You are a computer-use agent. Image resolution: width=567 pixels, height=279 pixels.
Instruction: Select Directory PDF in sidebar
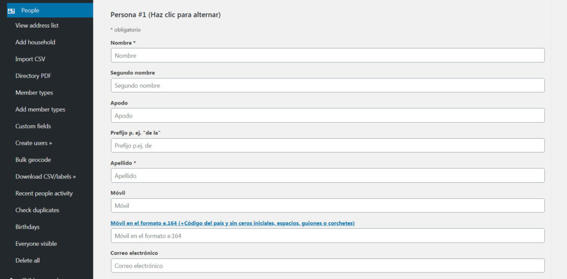pyautogui.click(x=33, y=76)
